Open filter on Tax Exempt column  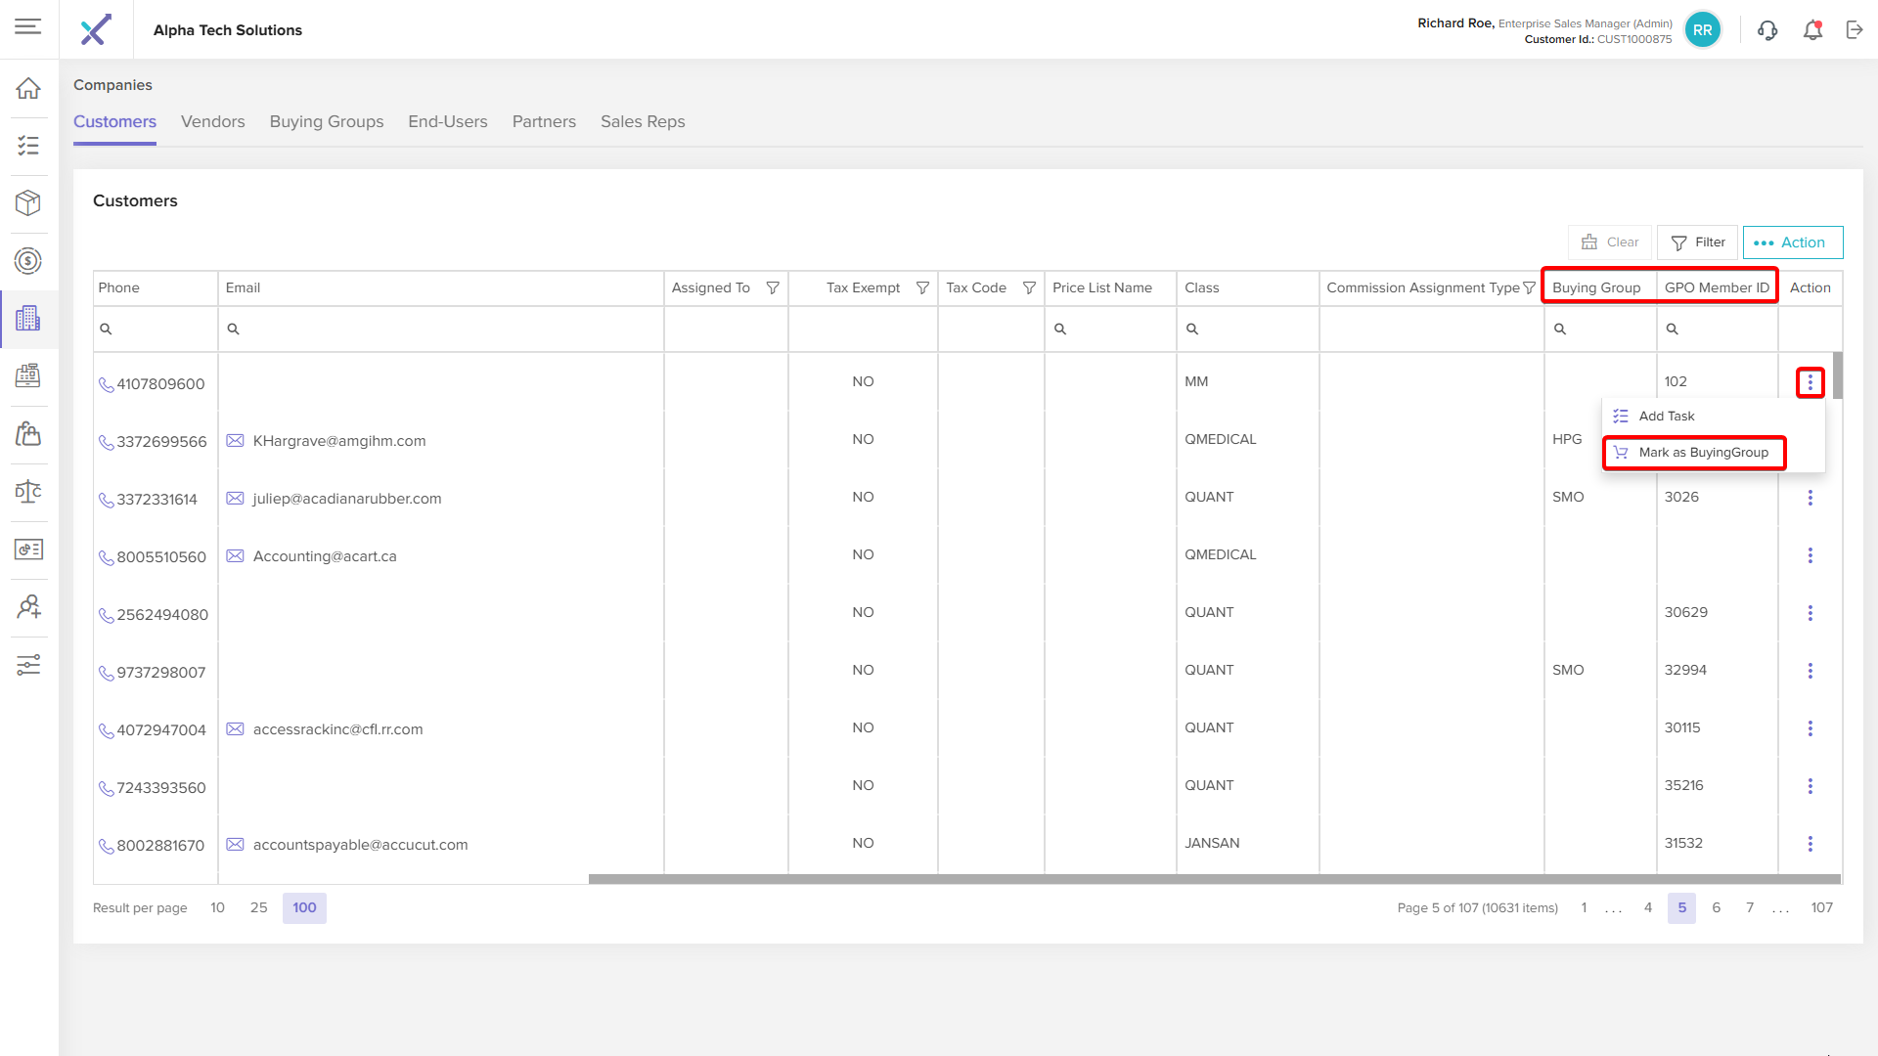[x=922, y=287]
